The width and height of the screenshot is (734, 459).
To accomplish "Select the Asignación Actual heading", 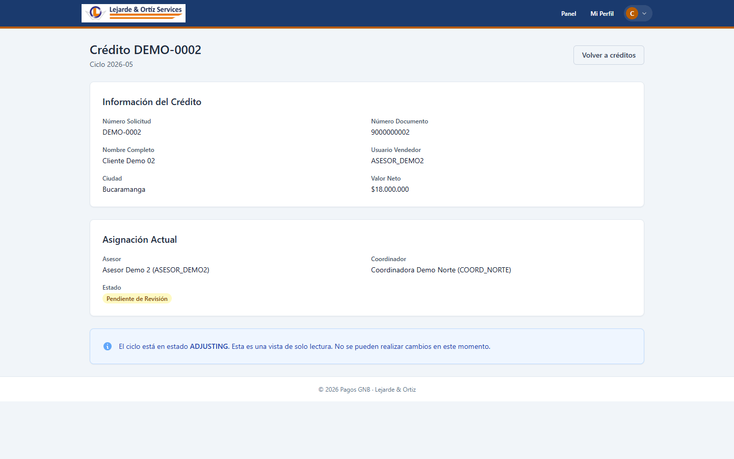I will point(140,240).
